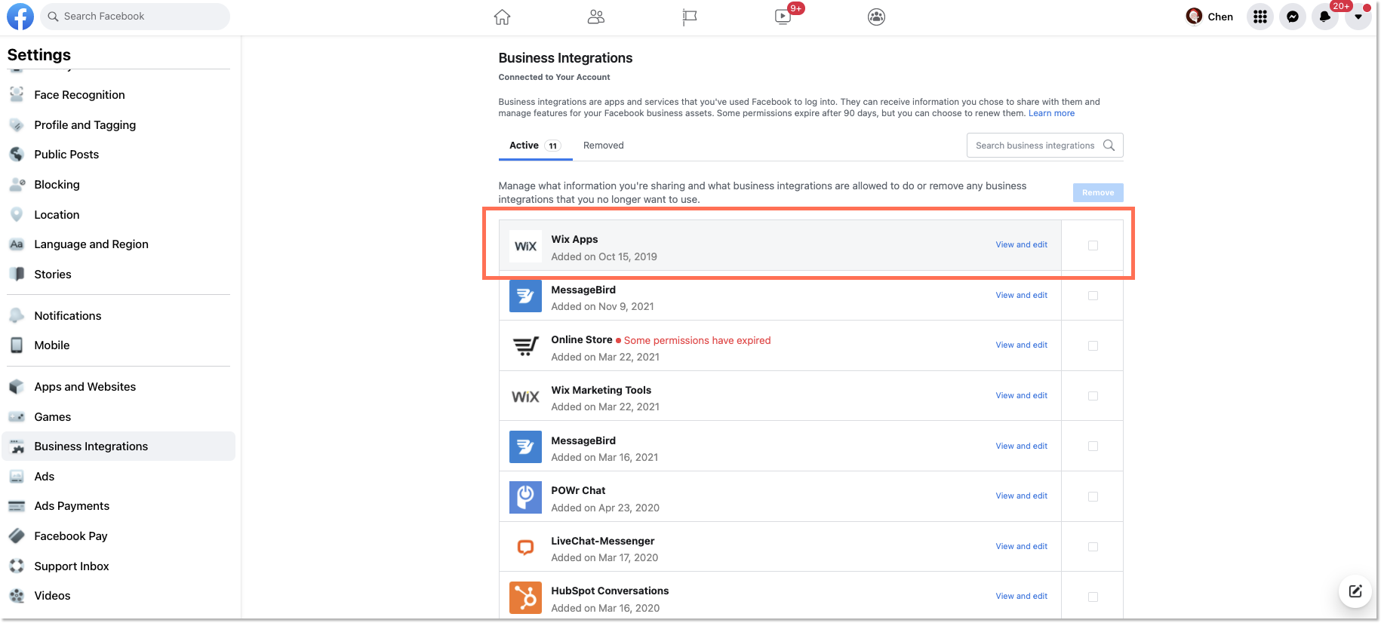This screenshot has height=623, width=1381.
Task: Open the Watch video icon
Action: [x=783, y=17]
